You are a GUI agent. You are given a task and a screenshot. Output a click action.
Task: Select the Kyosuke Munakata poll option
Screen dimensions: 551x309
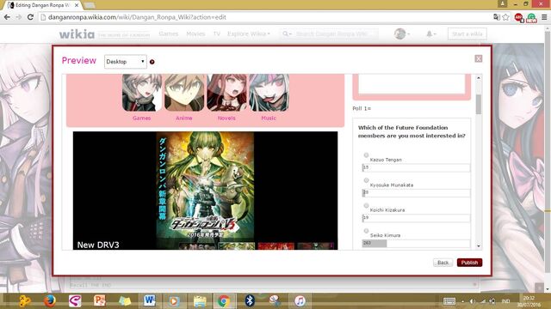(366, 180)
